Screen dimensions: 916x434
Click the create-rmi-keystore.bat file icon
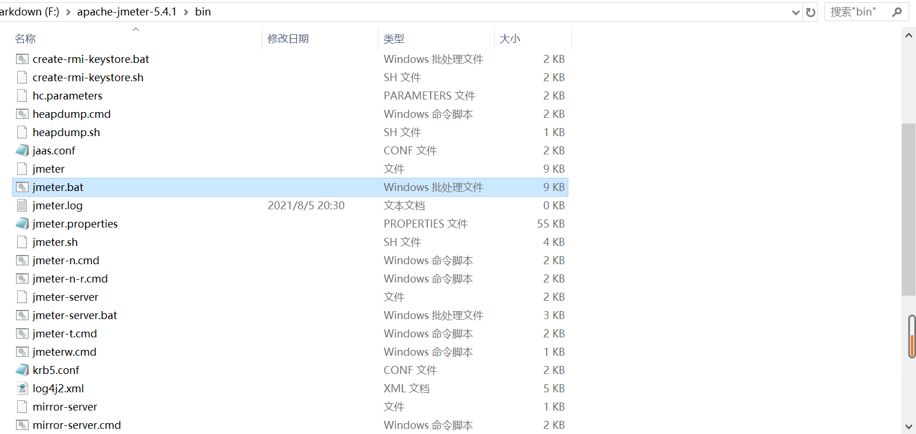(x=22, y=59)
